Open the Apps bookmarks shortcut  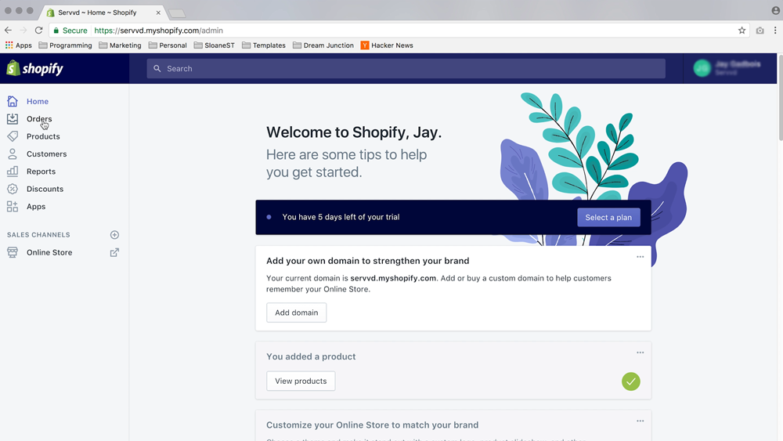pos(19,45)
